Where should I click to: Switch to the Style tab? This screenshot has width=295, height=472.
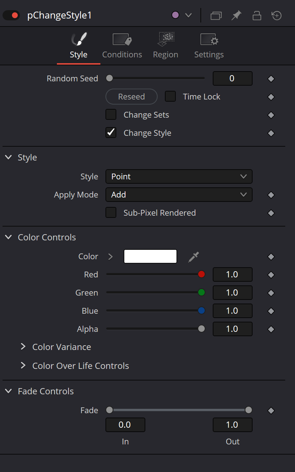[79, 46]
